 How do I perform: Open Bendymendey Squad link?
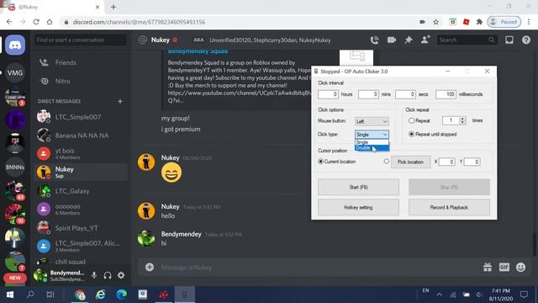[198, 51]
